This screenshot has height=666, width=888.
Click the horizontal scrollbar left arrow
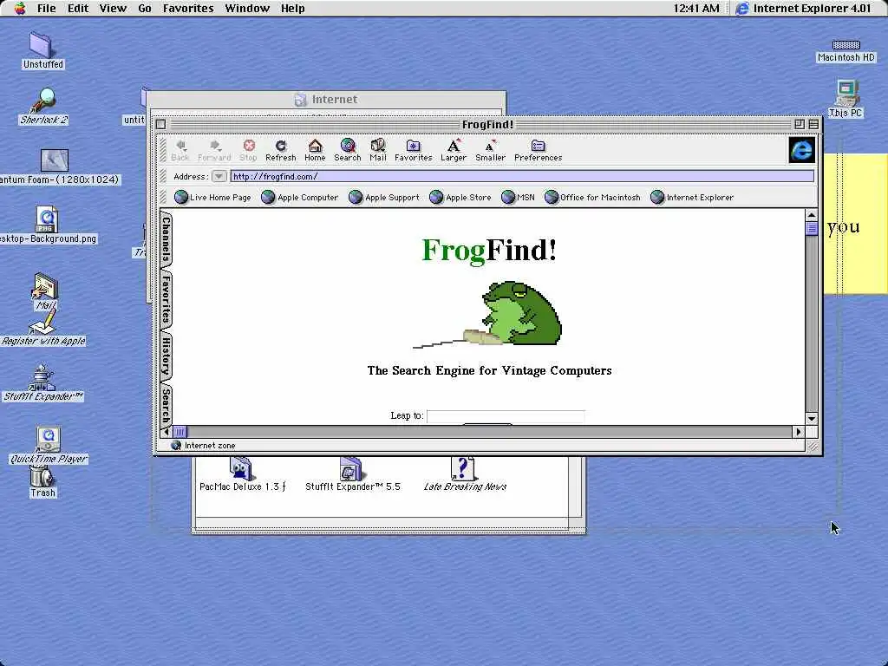[166, 432]
